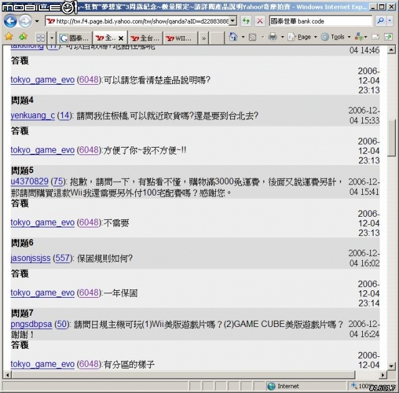Viewport: 399px width, 393px height.
Task: Click the vertical scrollbar thumb
Action: [391, 138]
